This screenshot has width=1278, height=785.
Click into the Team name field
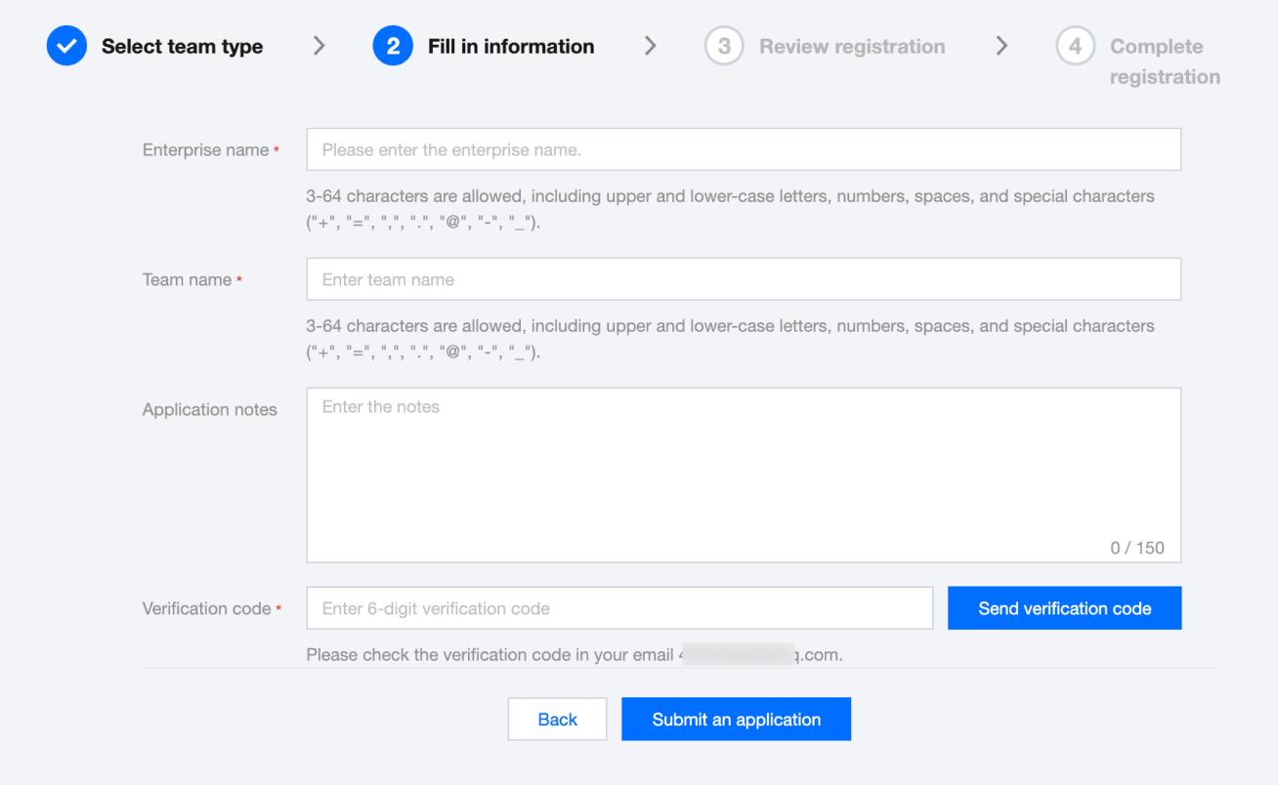(743, 279)
